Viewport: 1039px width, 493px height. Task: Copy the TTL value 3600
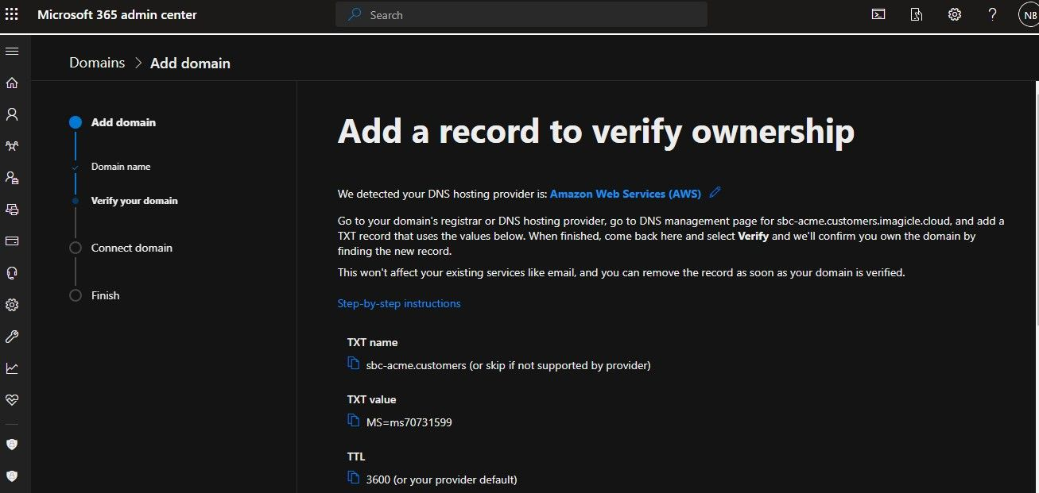click(354, 478)
